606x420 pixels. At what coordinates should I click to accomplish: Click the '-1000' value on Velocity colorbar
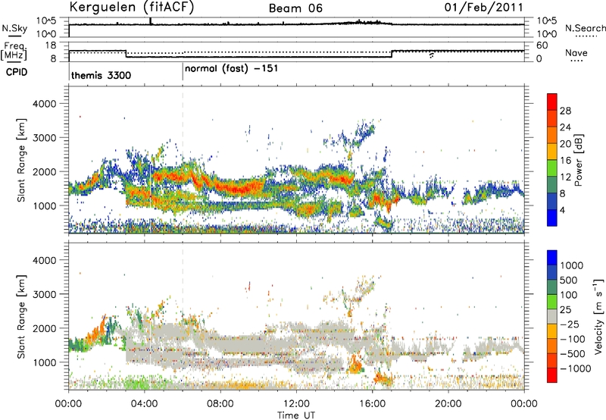(x=576, y=368)
